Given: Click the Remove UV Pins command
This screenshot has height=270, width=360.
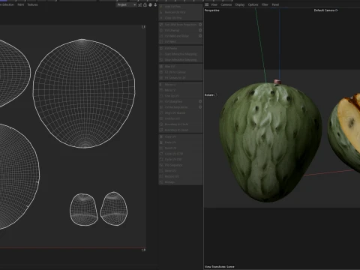Looking at the screenshot, I should coord(181,12).
